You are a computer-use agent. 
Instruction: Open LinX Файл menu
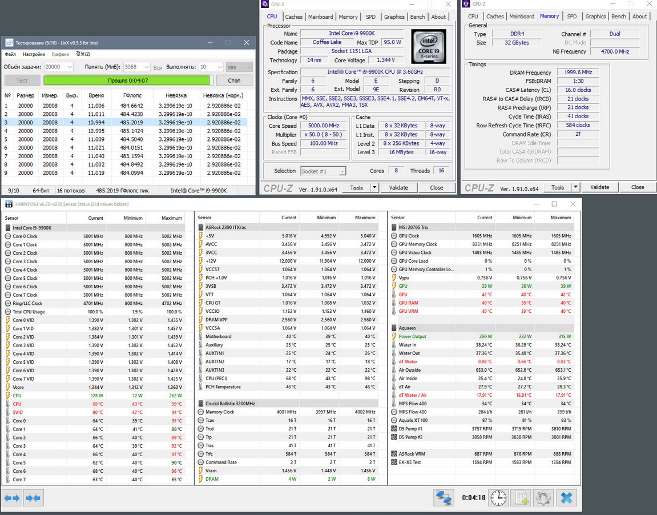10,54
